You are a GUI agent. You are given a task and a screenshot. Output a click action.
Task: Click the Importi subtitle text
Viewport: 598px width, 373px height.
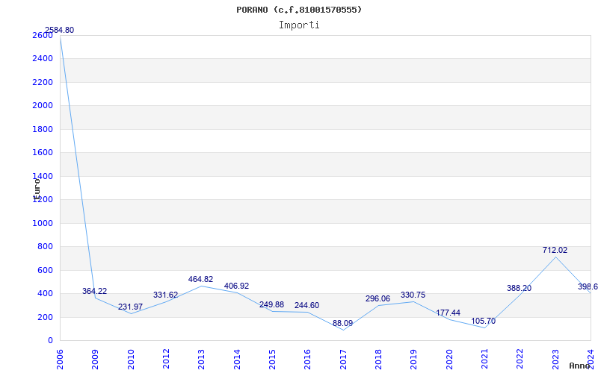tap(299, 25)
